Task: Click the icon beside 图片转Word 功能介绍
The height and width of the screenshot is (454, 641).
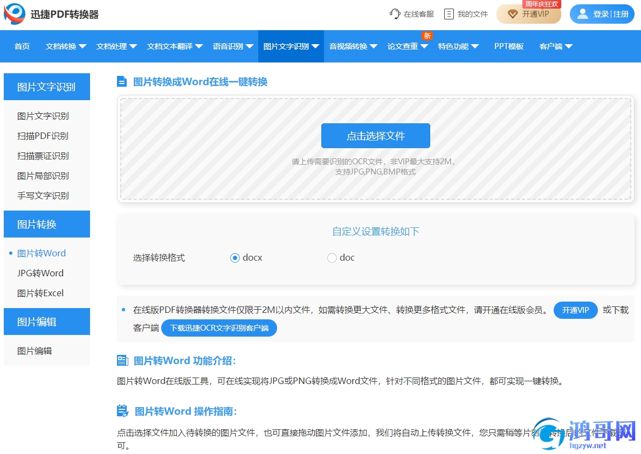Action: click(122, 360)
